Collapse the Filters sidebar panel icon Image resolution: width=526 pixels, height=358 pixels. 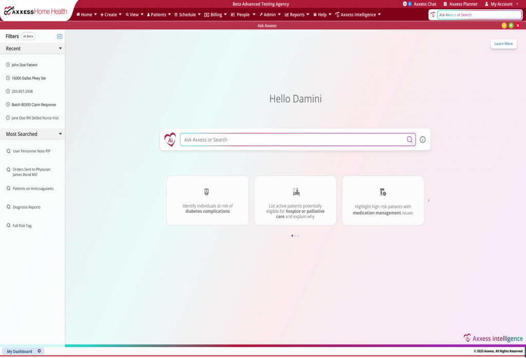pos(60,36)
